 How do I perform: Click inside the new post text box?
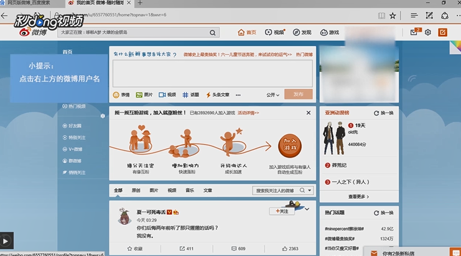[213, 73]
